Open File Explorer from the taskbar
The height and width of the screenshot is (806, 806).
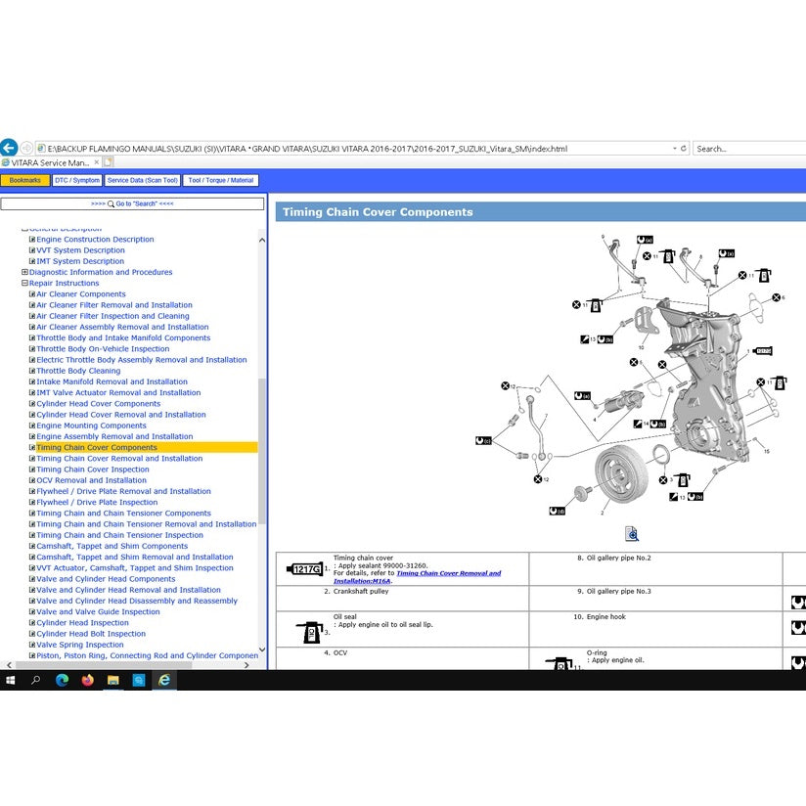112,680
